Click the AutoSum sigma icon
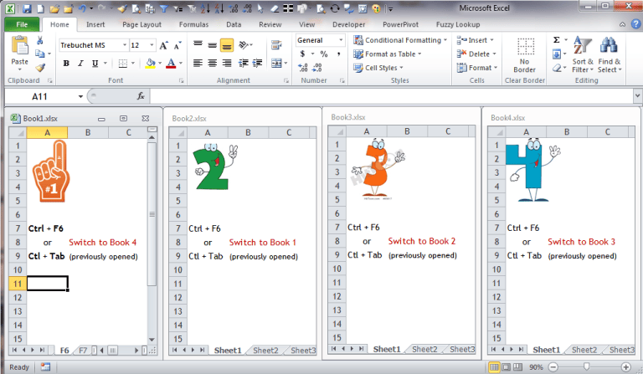This screenshot has width=643, height=374. pyautogui.click(x=557, y=39)
